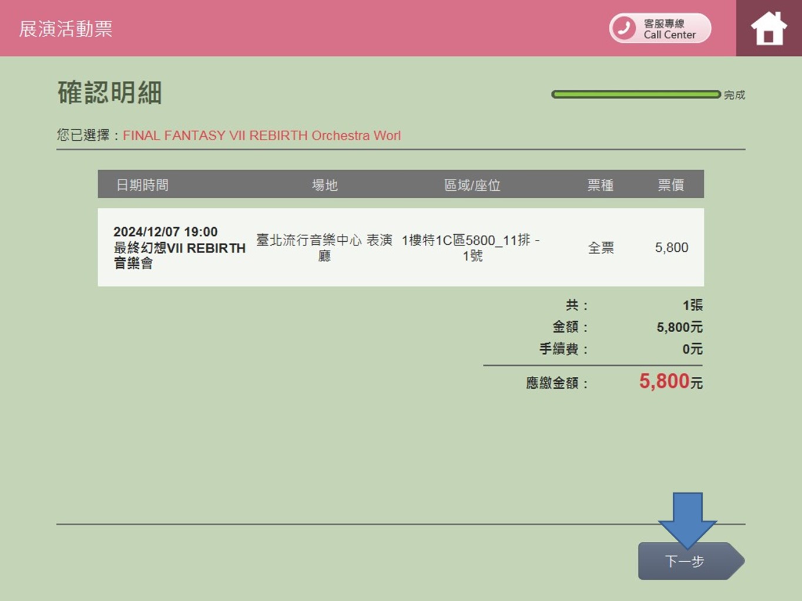
Task: Click the 日期時間 column header
Action: coord(142,185)
